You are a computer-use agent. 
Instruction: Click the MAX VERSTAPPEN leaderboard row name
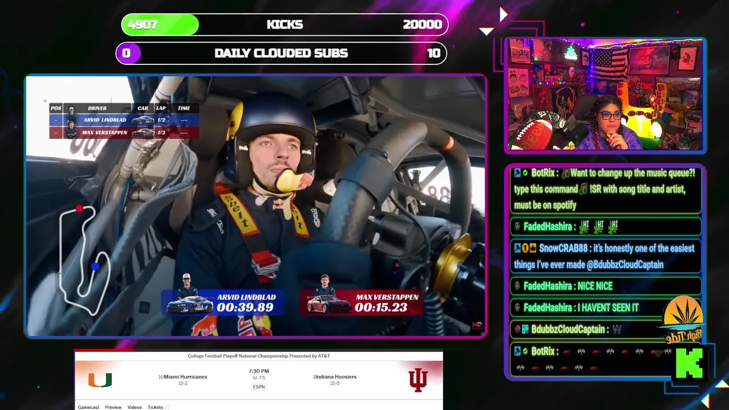(105, 133)
